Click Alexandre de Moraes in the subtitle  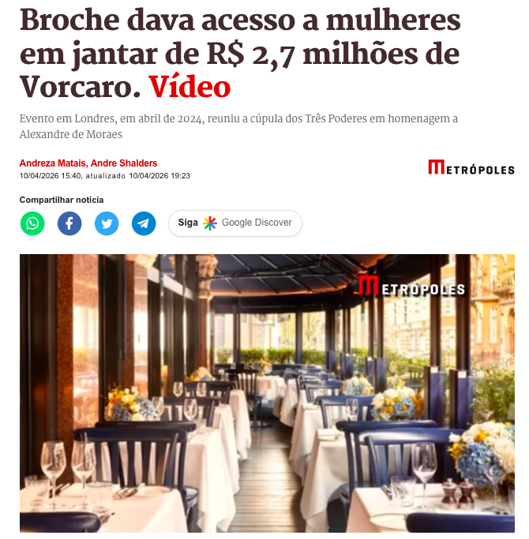(71, 134)
